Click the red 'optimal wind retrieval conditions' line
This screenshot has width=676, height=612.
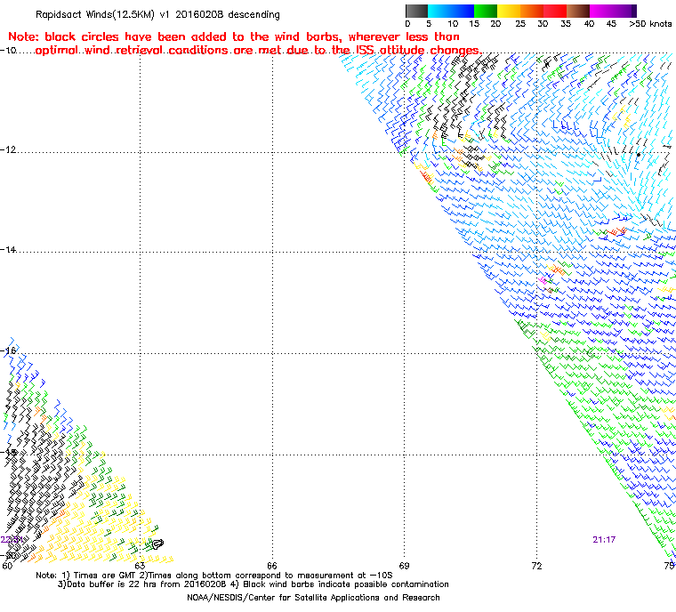tap(258, 51)
